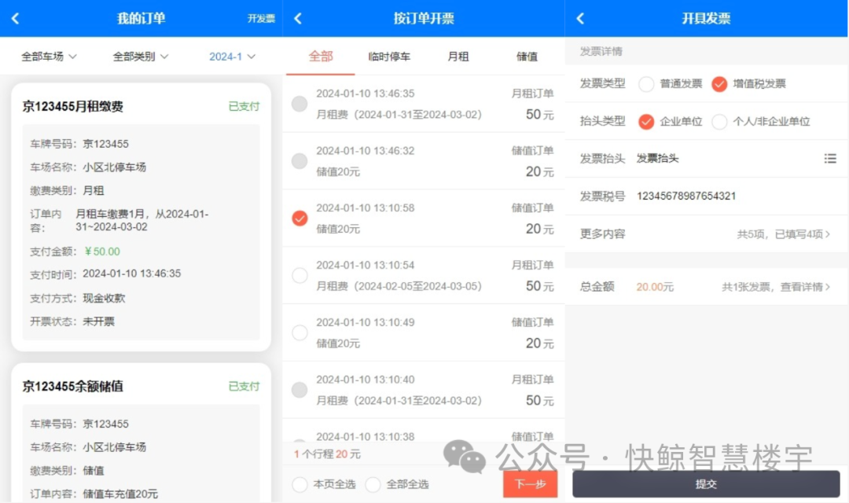The width and height of the screenshot is (849, 503).
Task: Choose 普通发票 invoice type
Action: tap(646, 84)
